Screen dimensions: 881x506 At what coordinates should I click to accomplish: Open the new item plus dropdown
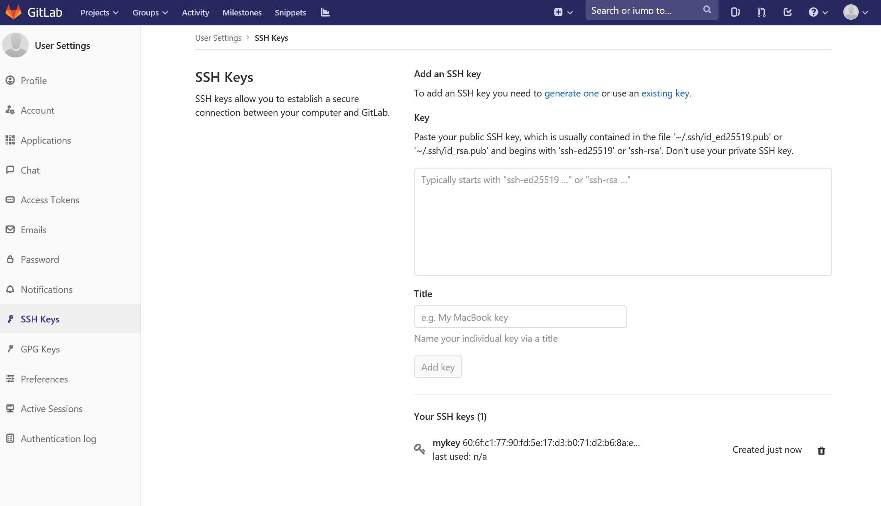[x=563, y=12]
